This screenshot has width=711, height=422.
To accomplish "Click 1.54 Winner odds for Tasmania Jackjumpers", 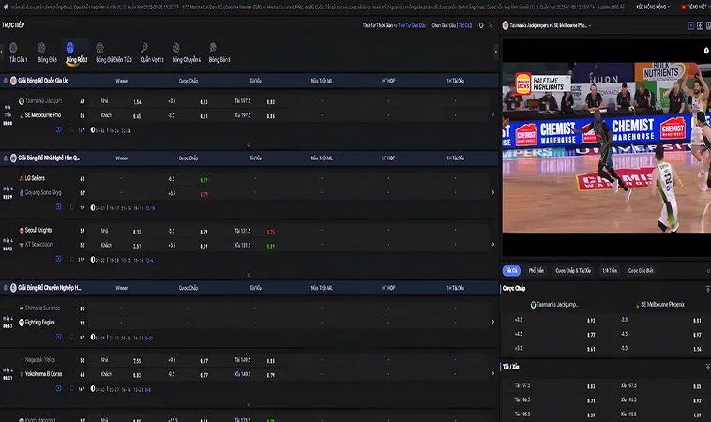I will [x=137, y=101].
